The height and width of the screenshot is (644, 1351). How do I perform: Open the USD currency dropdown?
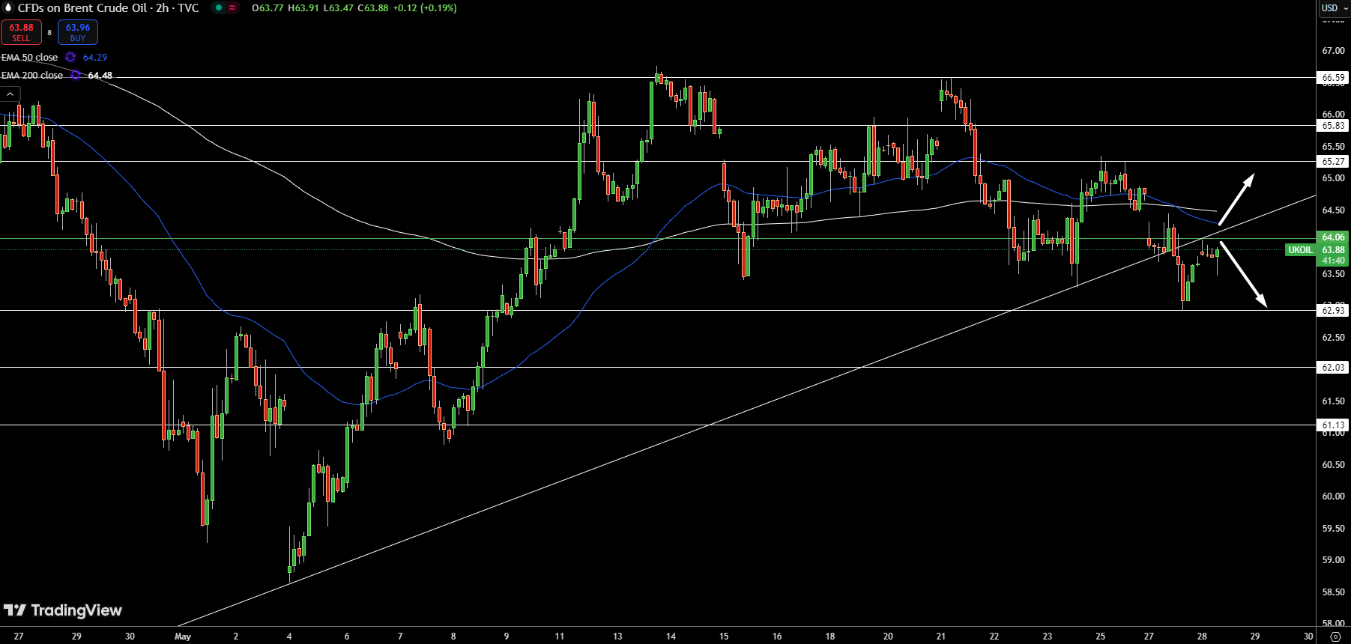(x=1334, y=7)
